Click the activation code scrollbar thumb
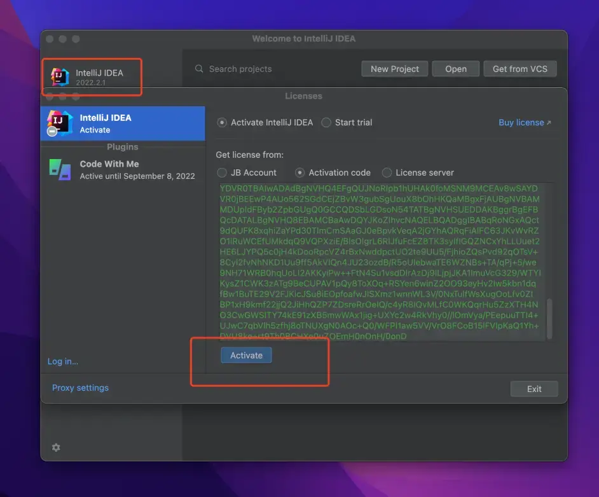This screenshot has height=497, width=599. (x=550, y=319)
